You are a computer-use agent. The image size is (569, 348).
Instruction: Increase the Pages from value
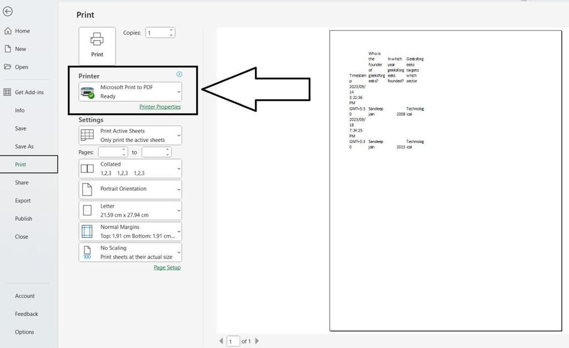point(124,150)
